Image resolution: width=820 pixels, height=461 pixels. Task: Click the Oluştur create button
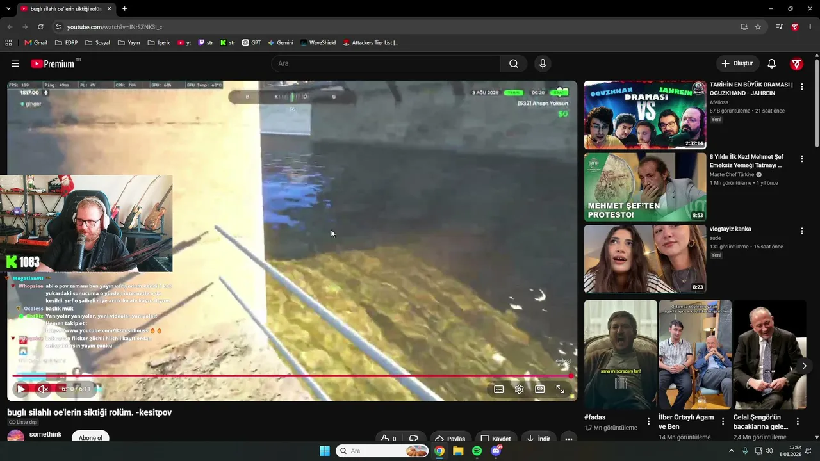coord(737,64)
